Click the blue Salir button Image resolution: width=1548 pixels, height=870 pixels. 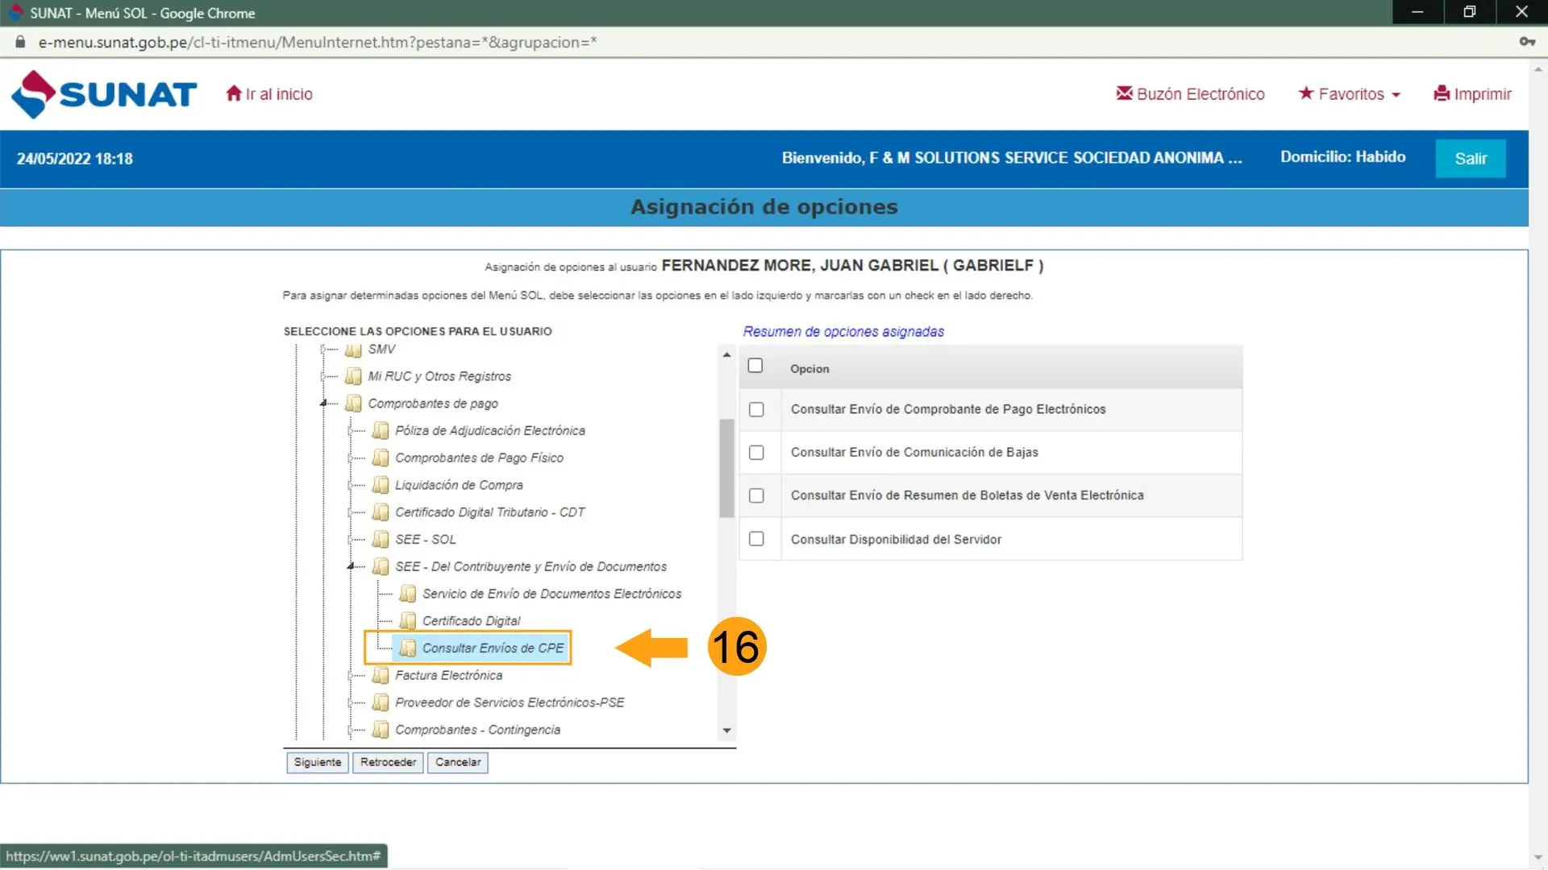pos(1470,159)
